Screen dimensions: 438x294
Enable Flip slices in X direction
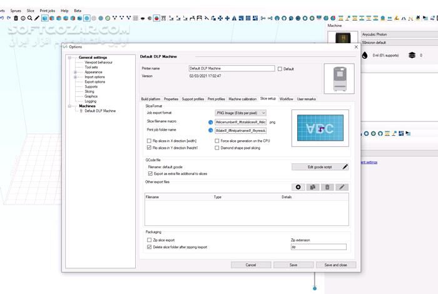tap(149, 141)
